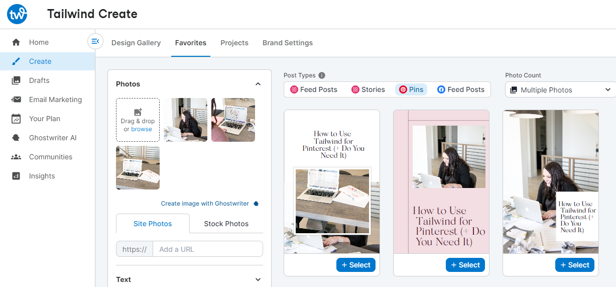Click the Add a URL input field

click(x=207, y=249)
